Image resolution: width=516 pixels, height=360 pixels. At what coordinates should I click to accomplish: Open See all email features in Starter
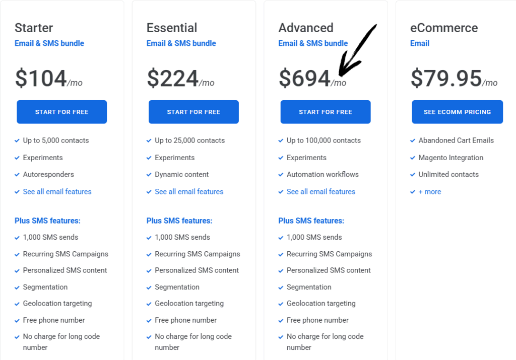(57, 192)
